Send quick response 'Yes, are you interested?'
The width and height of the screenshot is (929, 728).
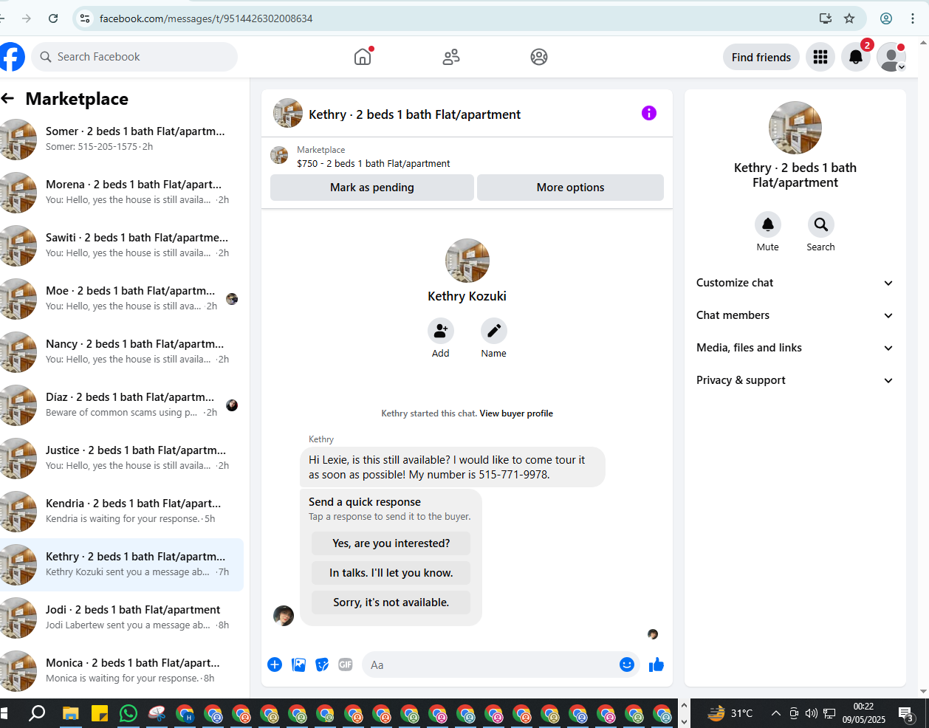(391, 543)
